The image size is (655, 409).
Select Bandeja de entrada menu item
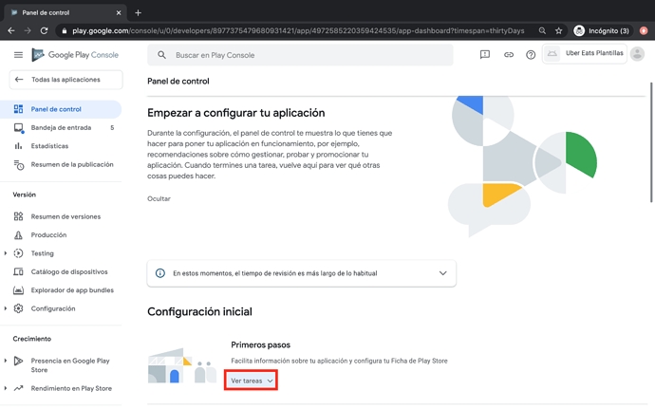click(60, 127)
